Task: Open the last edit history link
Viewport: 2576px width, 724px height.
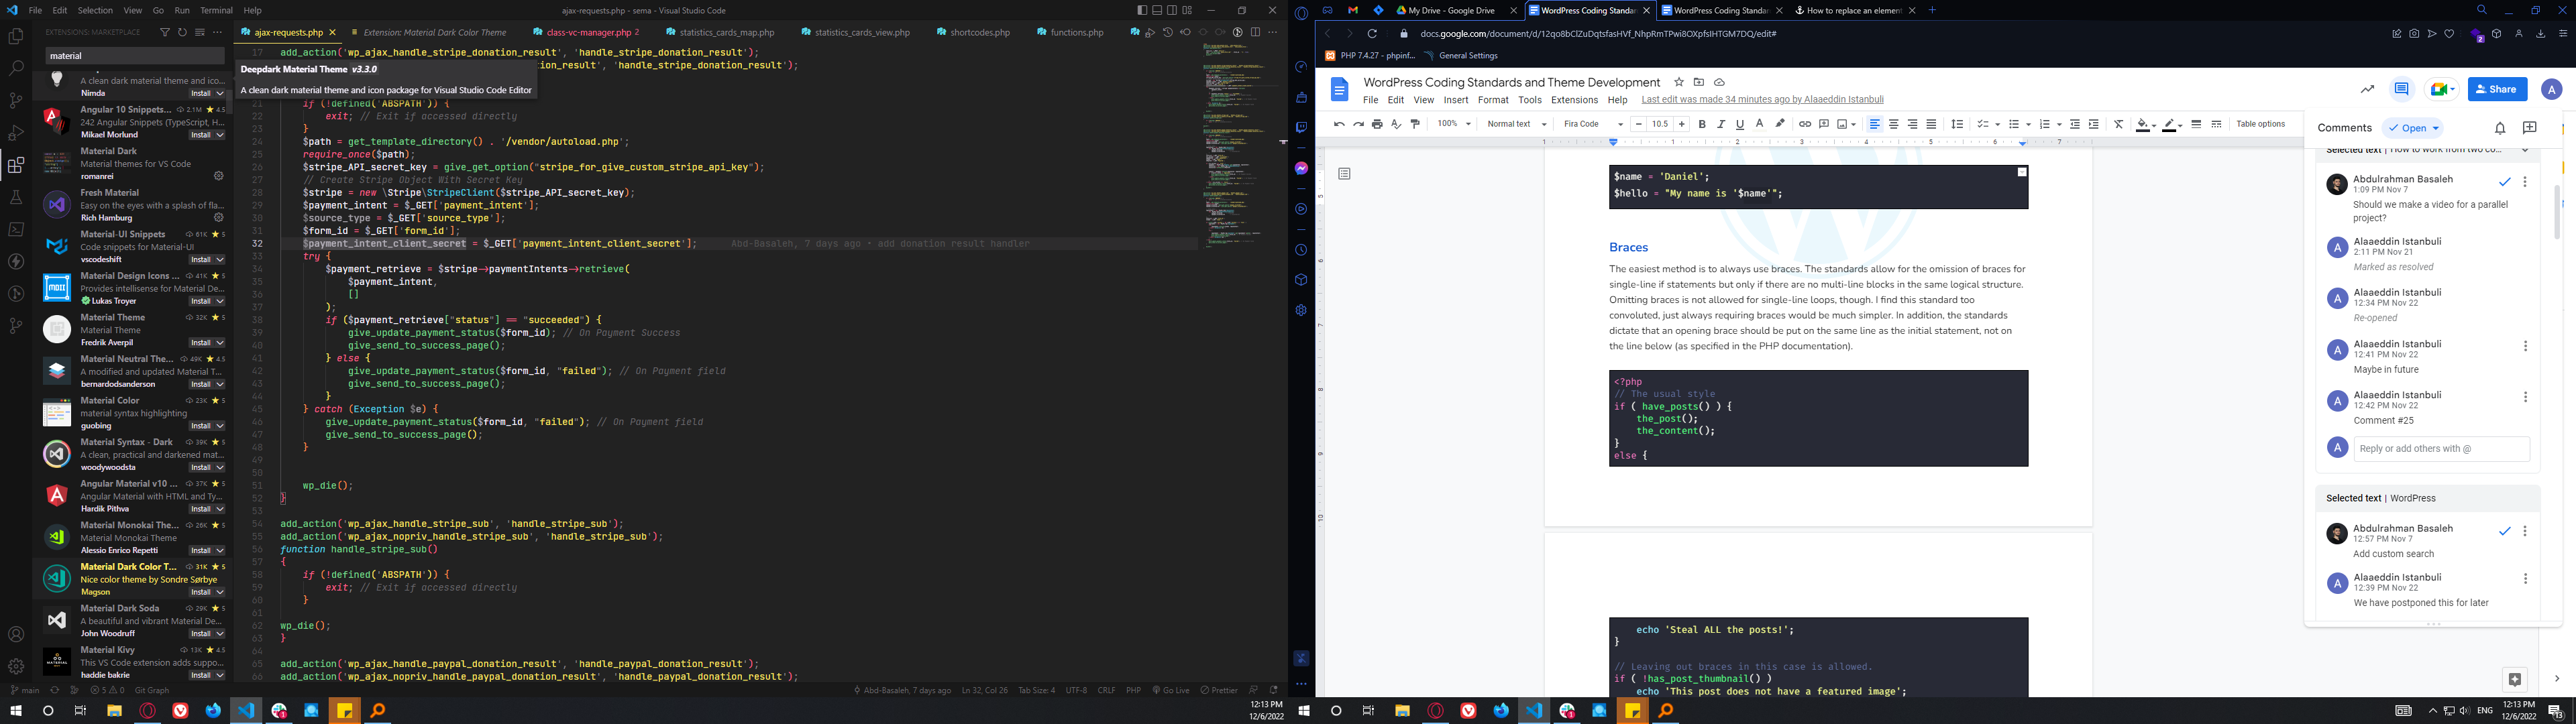Action: pyautogui.click(x=1762, y=100)
